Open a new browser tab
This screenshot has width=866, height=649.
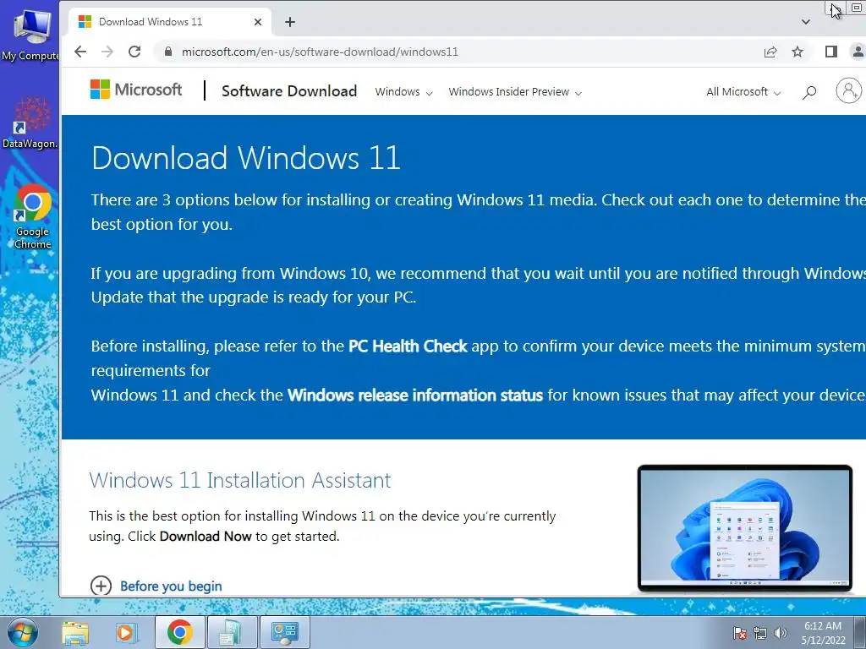tap(290, 22)
